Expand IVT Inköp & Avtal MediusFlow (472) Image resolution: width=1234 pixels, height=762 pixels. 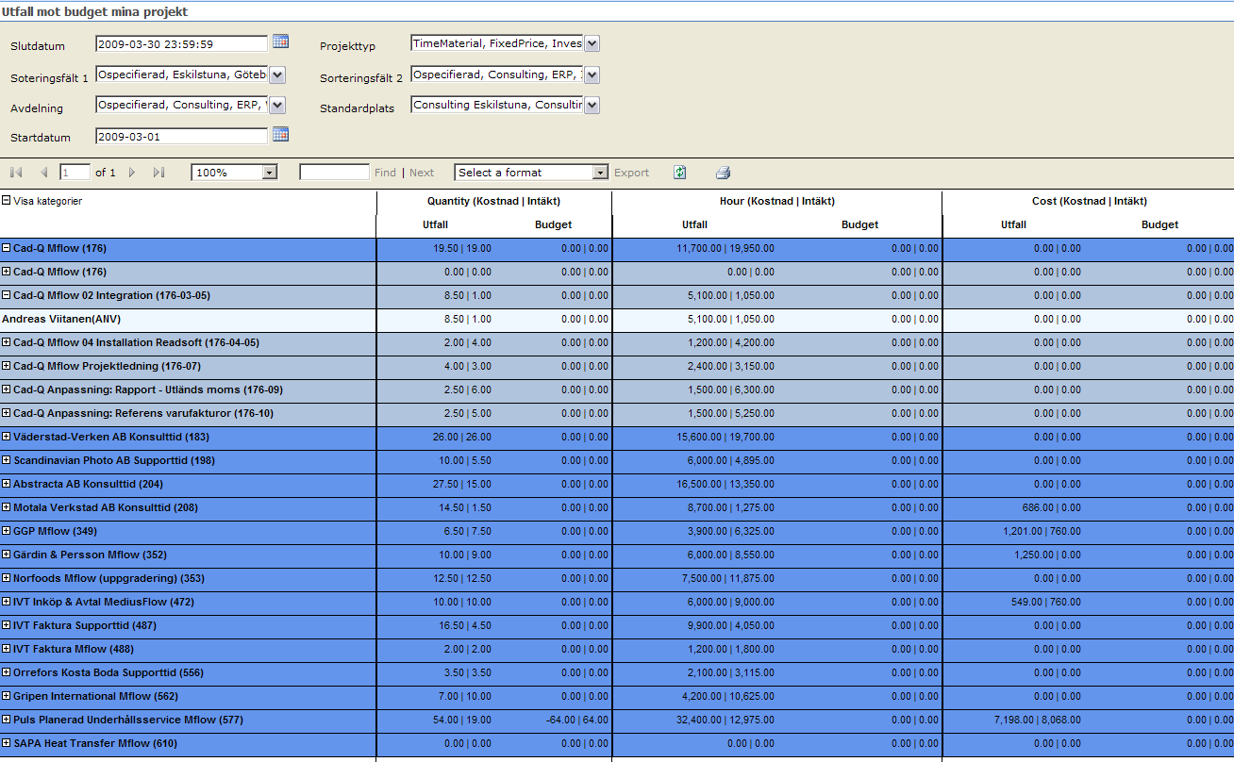(6, 602)
